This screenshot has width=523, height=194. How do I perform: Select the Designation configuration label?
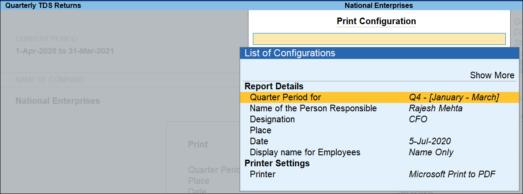click(x=272, y=119)
